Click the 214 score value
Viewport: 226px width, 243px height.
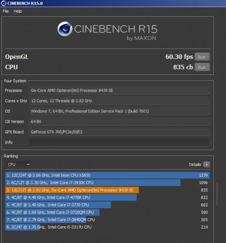pos(204,227)
